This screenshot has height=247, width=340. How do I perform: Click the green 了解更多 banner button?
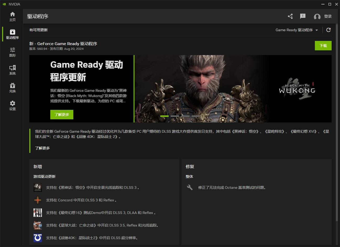[62, 115]
